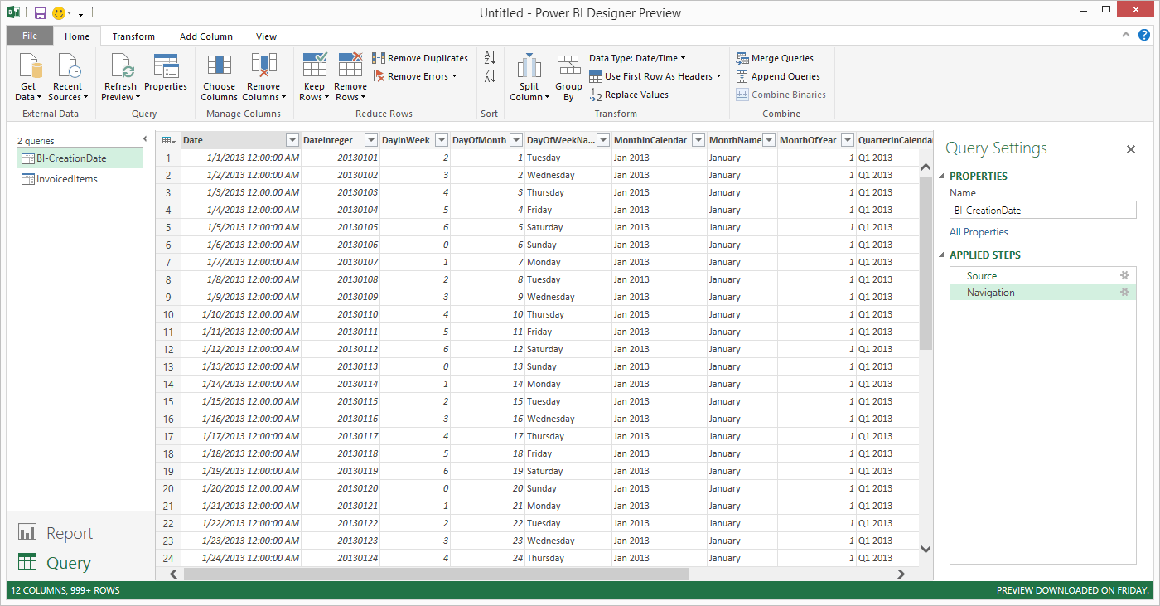Screen dimensions: 1160x606
Task: Open Date column filter dropdown
Action: click(292, 140)
